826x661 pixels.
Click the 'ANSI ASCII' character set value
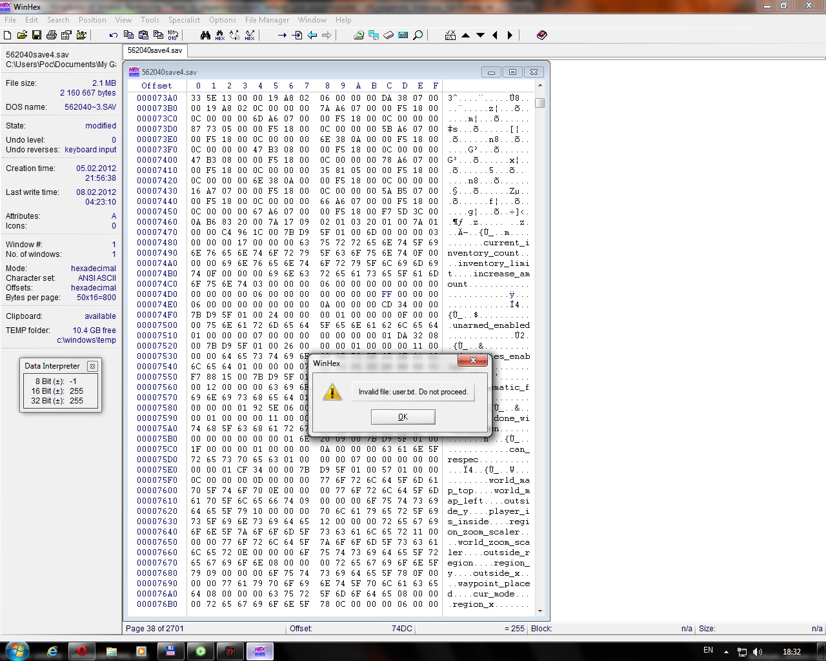(97, 278)
